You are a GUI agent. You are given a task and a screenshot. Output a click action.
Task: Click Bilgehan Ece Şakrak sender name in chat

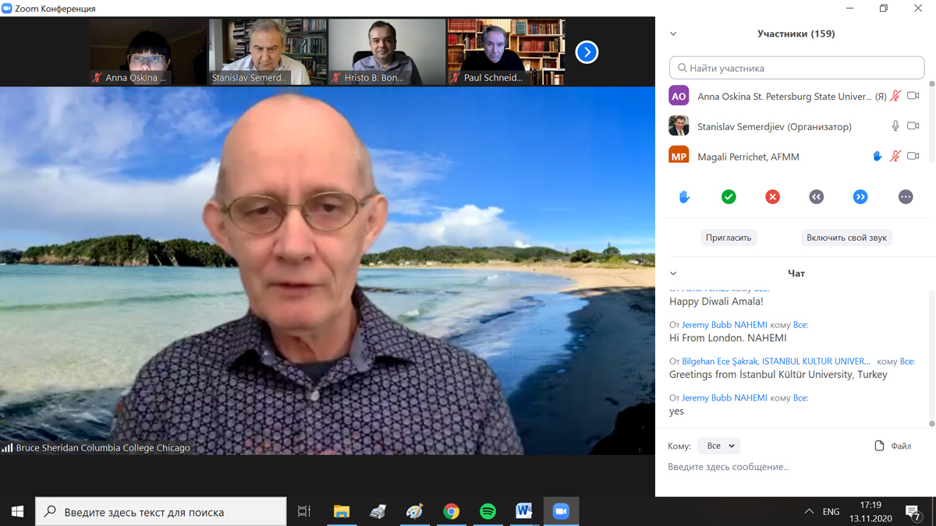click(776, 362)
